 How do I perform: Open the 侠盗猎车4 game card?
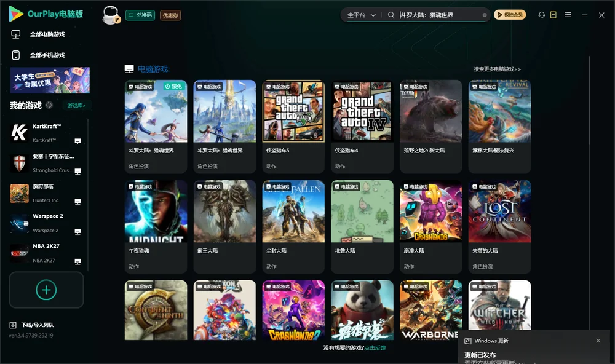pyautogui.click(x=362, y=126)
